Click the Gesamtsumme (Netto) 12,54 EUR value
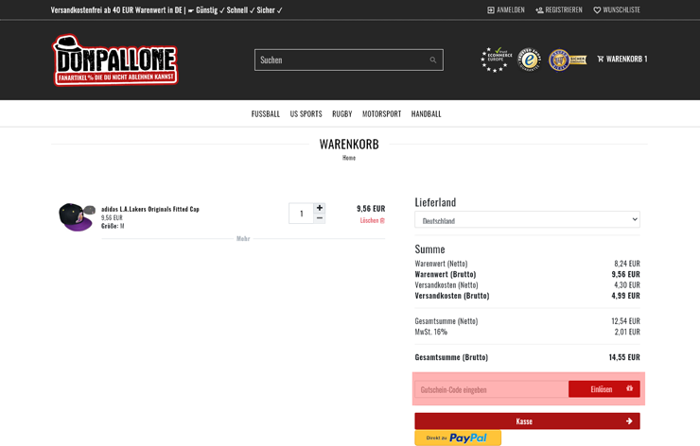 pyautogui.click(x=625, y=321)
